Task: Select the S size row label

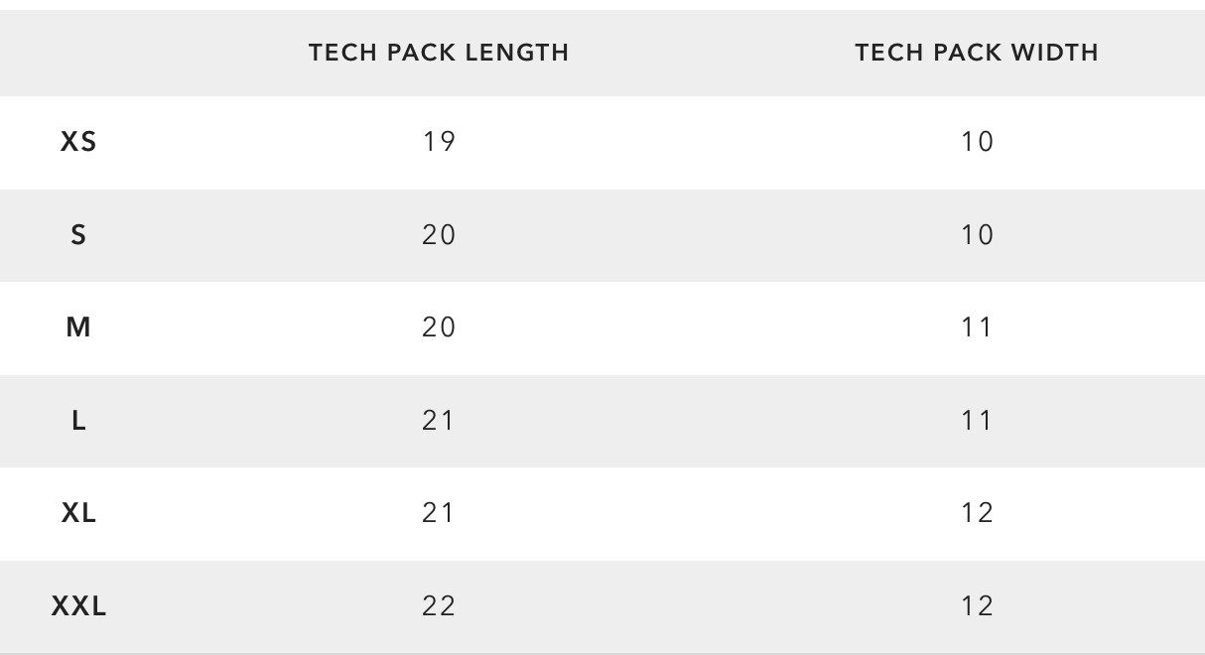Action: pos(79,235)
